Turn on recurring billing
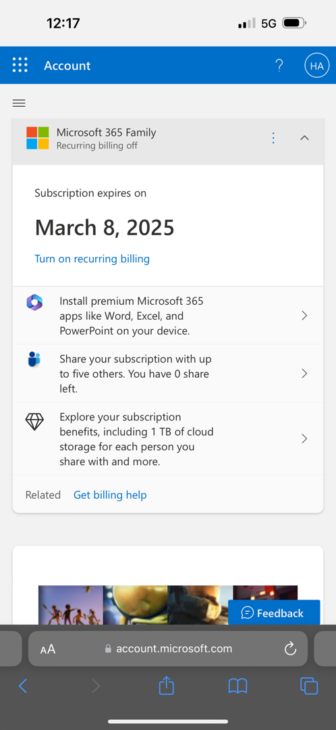 click(x=92, y=259)
